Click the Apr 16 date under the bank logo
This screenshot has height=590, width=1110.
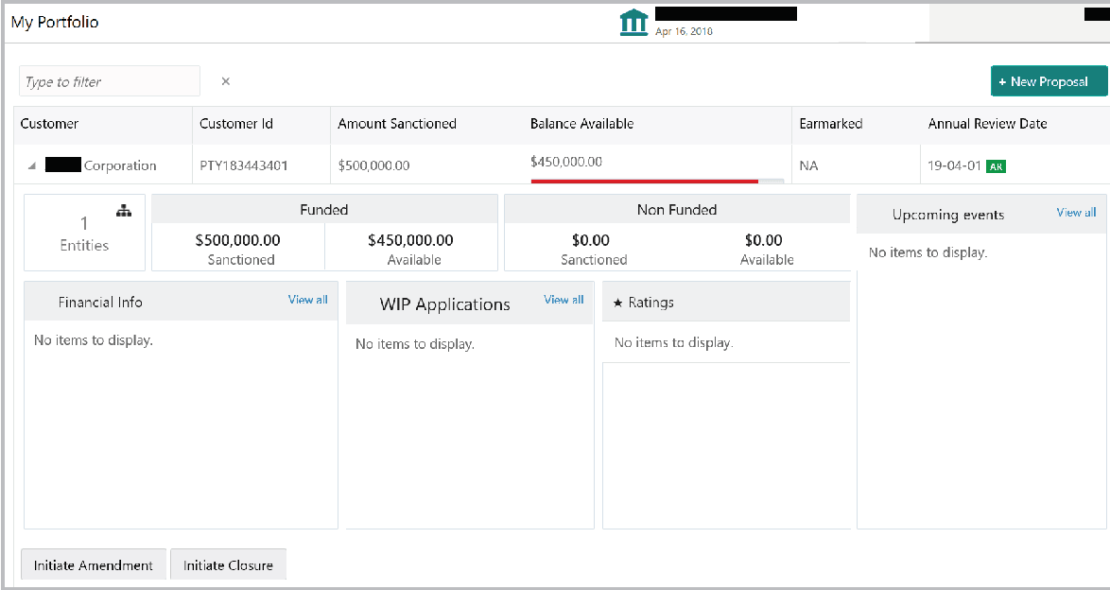click(685, 31)
